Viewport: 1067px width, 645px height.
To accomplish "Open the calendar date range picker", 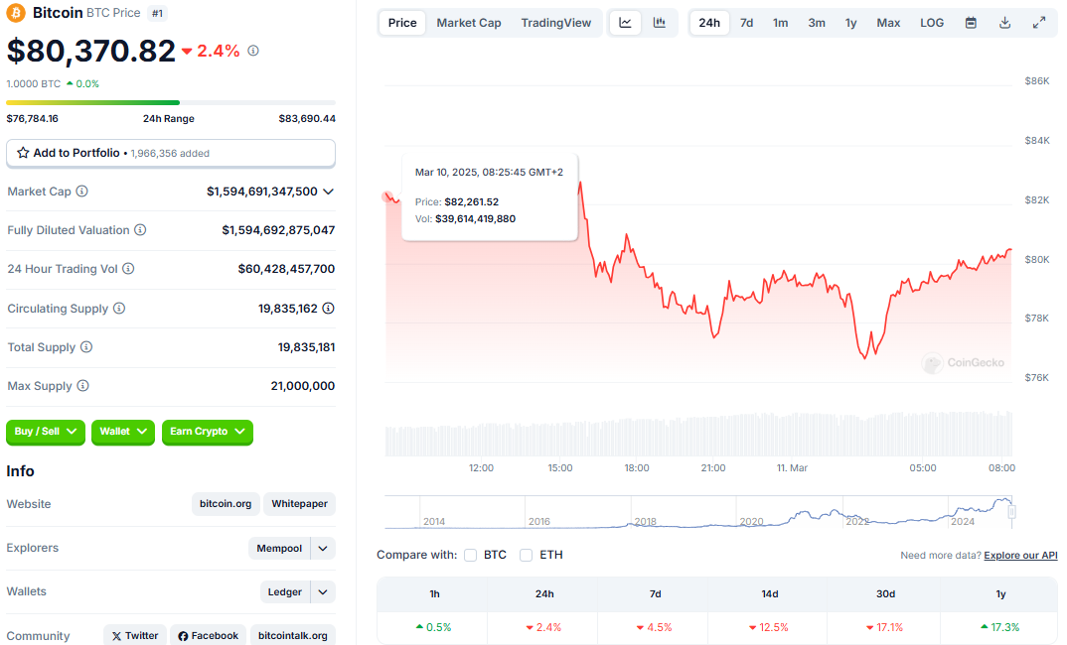I will (x=971, y=23).
